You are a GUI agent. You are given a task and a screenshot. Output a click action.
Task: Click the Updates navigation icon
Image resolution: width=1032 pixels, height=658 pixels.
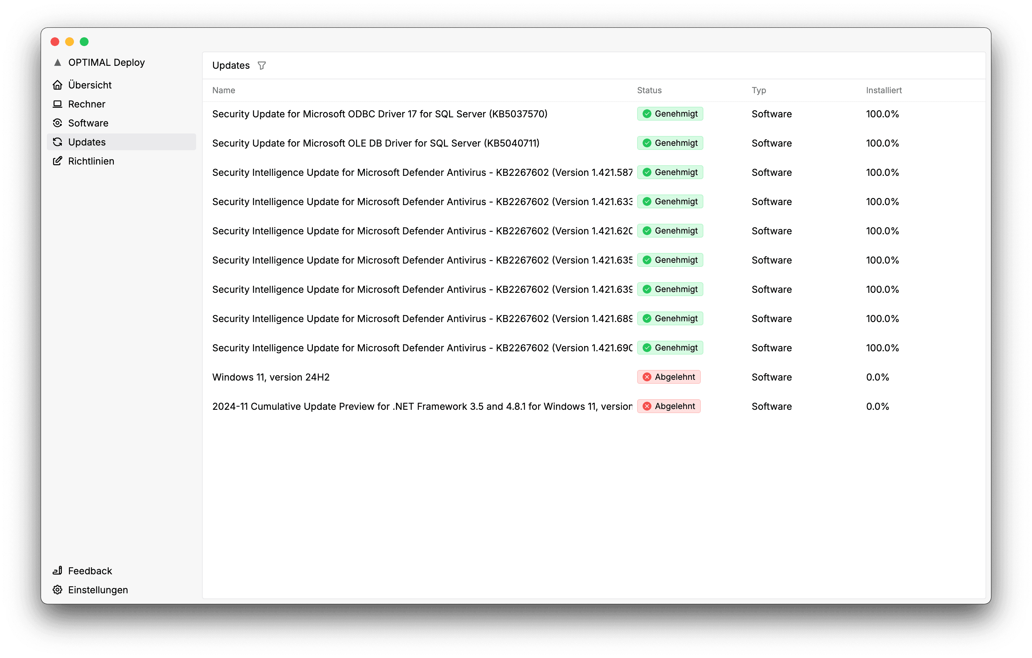click(x=59, y=141)
